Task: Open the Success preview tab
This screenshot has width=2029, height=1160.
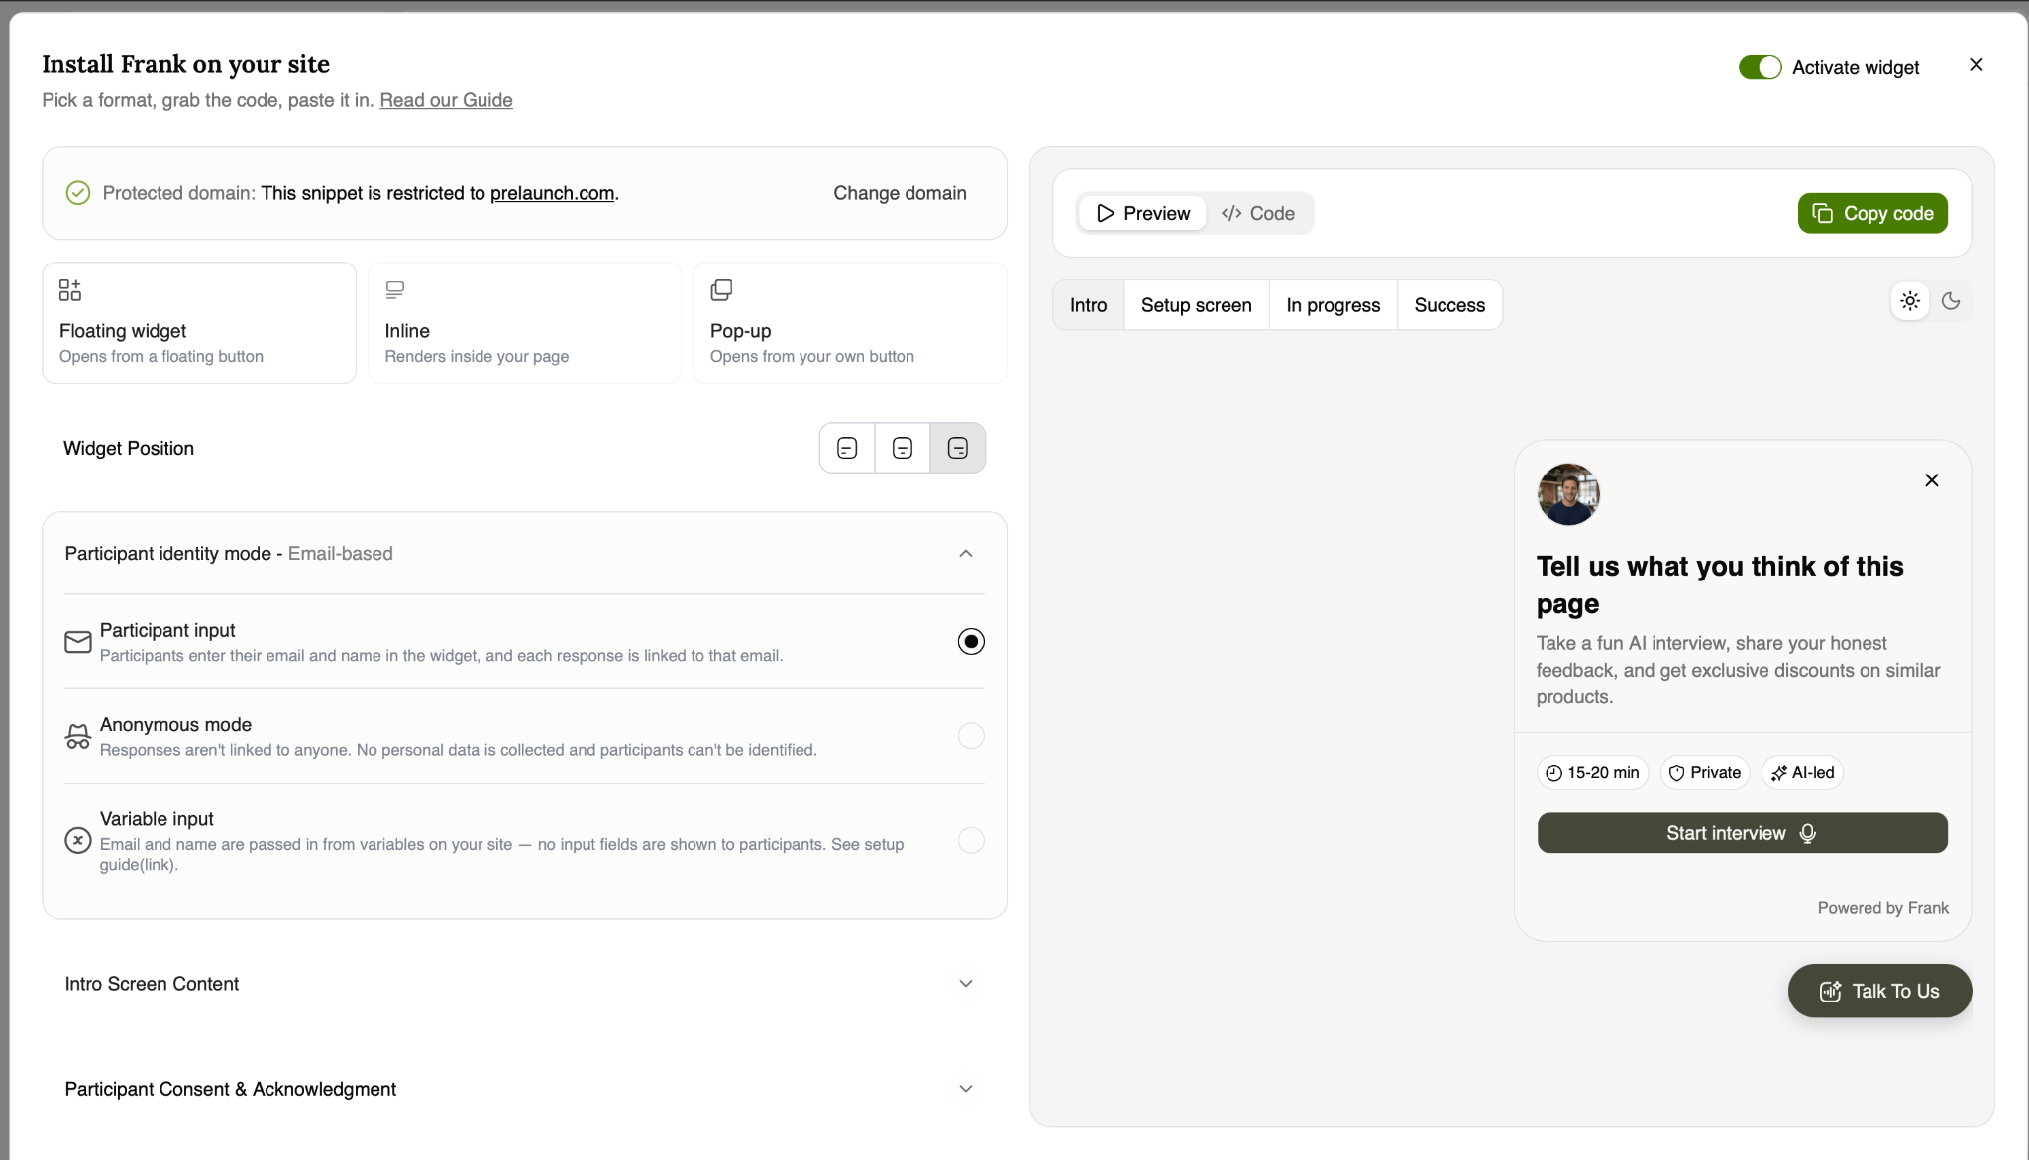Action: [x=1449, y=305]
